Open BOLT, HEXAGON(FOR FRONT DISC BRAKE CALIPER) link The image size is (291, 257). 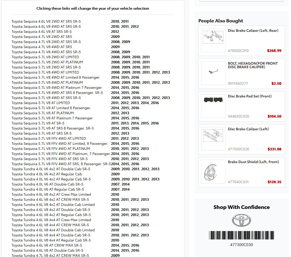click(x=253, y=65)
